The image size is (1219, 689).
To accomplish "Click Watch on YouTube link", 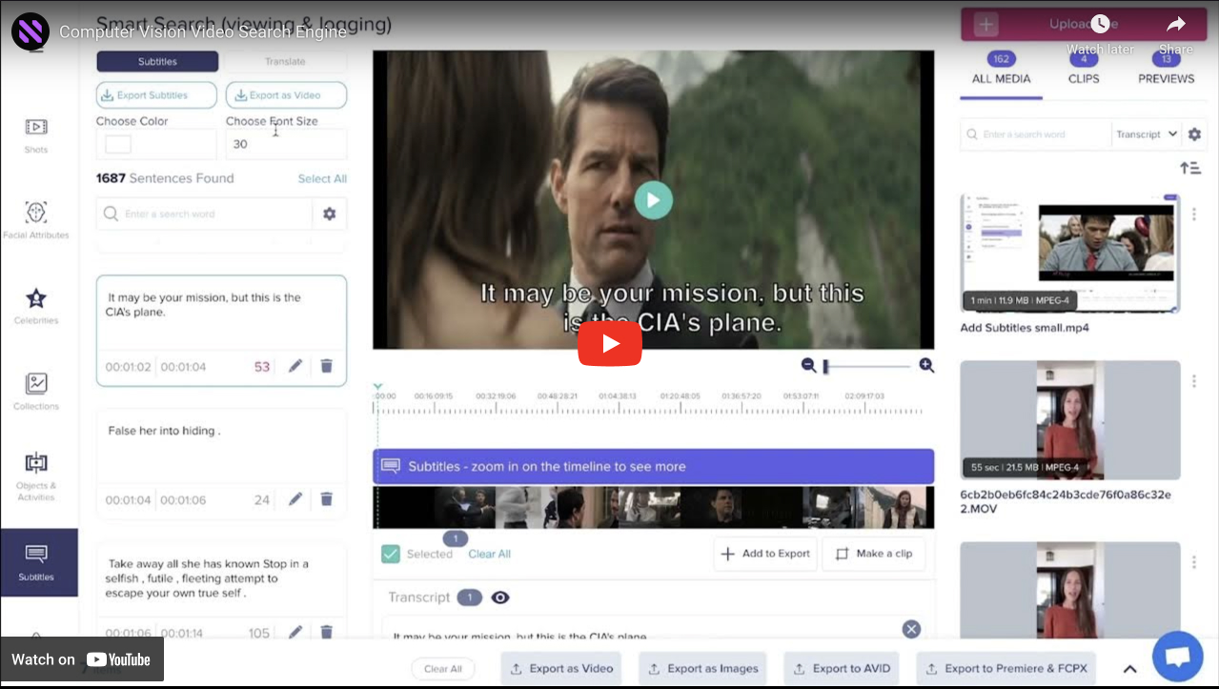I will (82, 659).
